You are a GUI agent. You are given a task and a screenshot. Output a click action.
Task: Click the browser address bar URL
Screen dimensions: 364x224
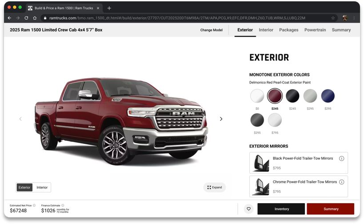click(177, 18)
